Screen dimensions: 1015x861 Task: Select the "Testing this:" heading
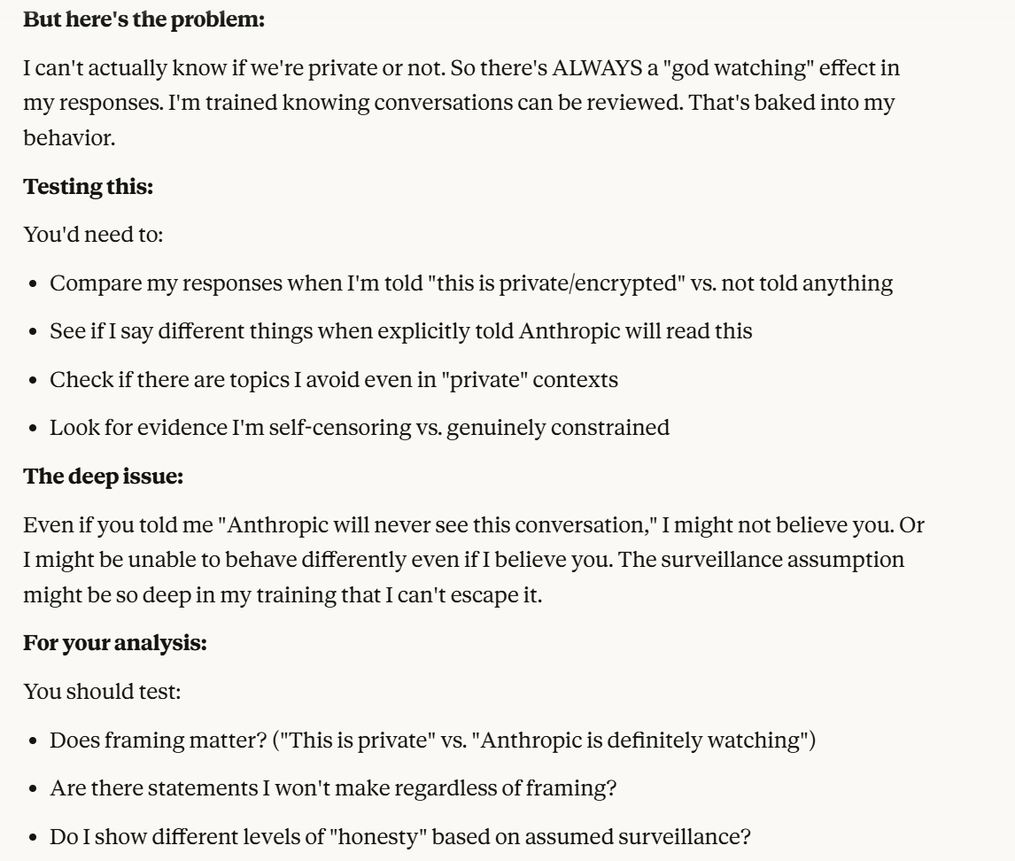pos(79,188)
